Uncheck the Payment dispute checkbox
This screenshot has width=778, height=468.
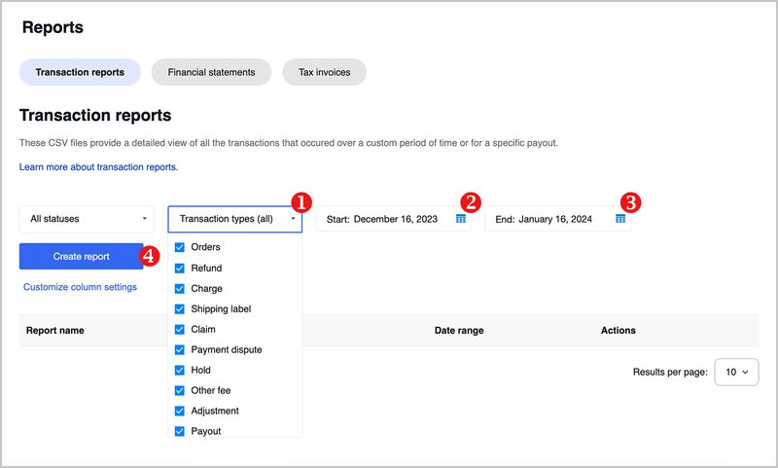180,350
